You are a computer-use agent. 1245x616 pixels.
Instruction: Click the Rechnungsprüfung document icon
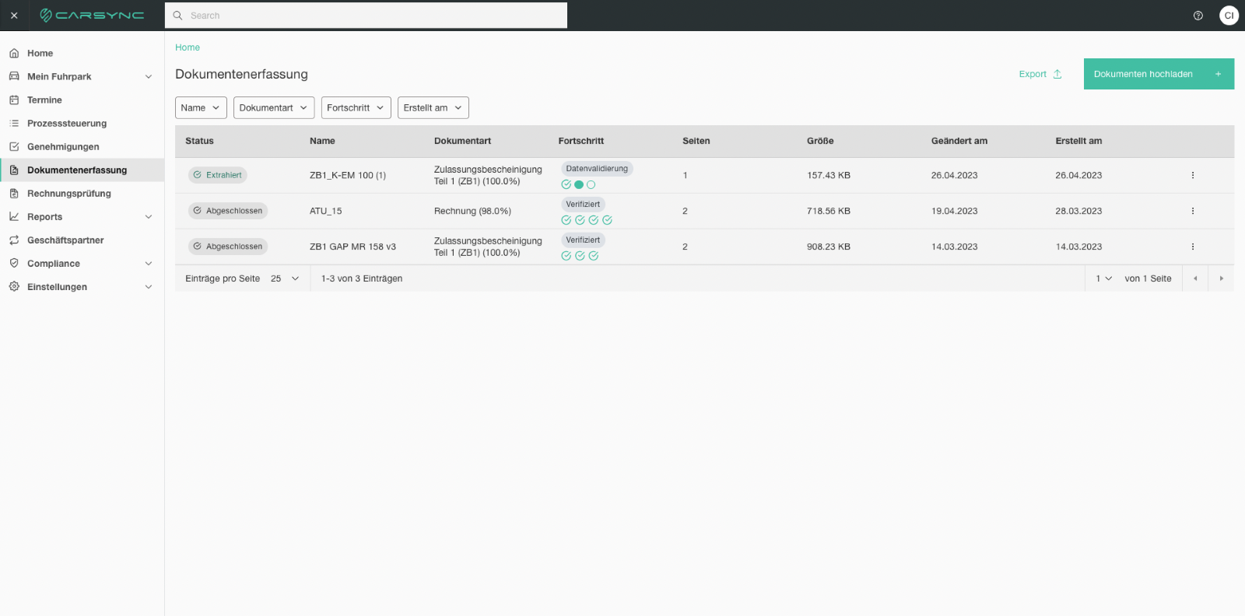(x=14, y=194)
